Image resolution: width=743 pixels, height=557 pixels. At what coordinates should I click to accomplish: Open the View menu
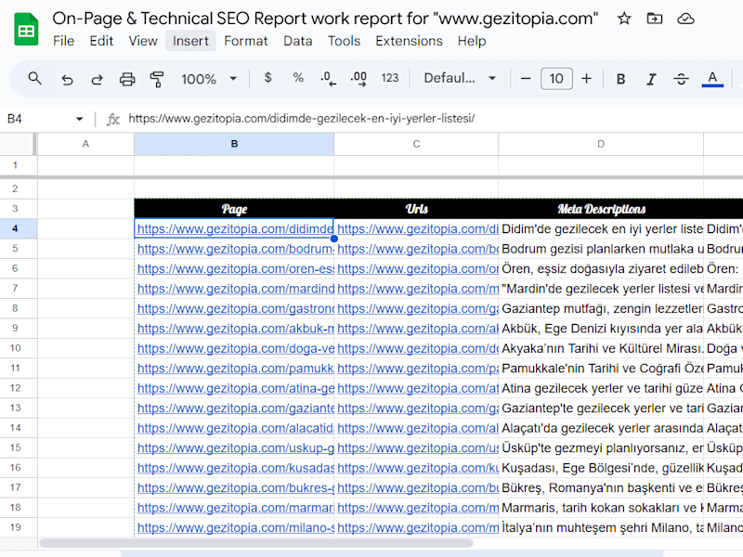[143, 41]
